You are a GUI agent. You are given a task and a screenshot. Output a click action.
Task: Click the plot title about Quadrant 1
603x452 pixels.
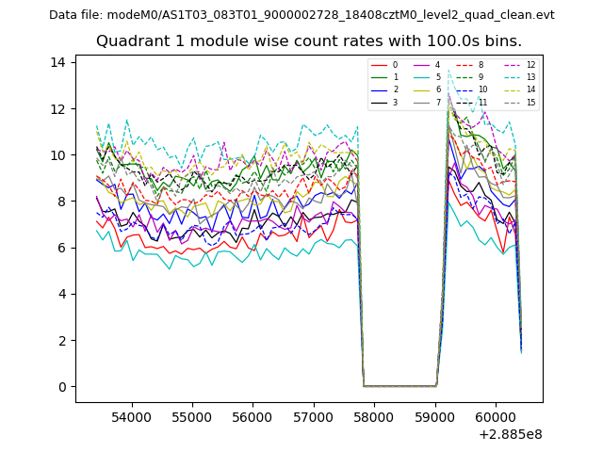[x=309, y=41]
